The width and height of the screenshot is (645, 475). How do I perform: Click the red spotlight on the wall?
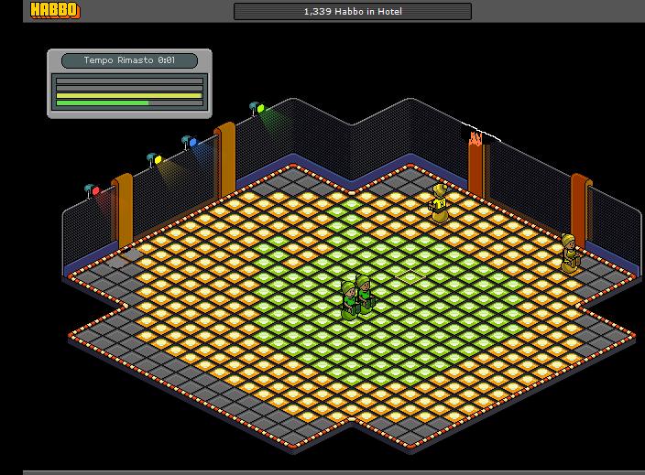(93, 190)
